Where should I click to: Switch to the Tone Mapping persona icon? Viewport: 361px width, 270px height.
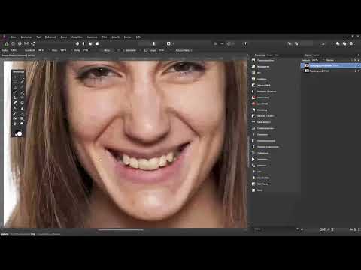26,43
